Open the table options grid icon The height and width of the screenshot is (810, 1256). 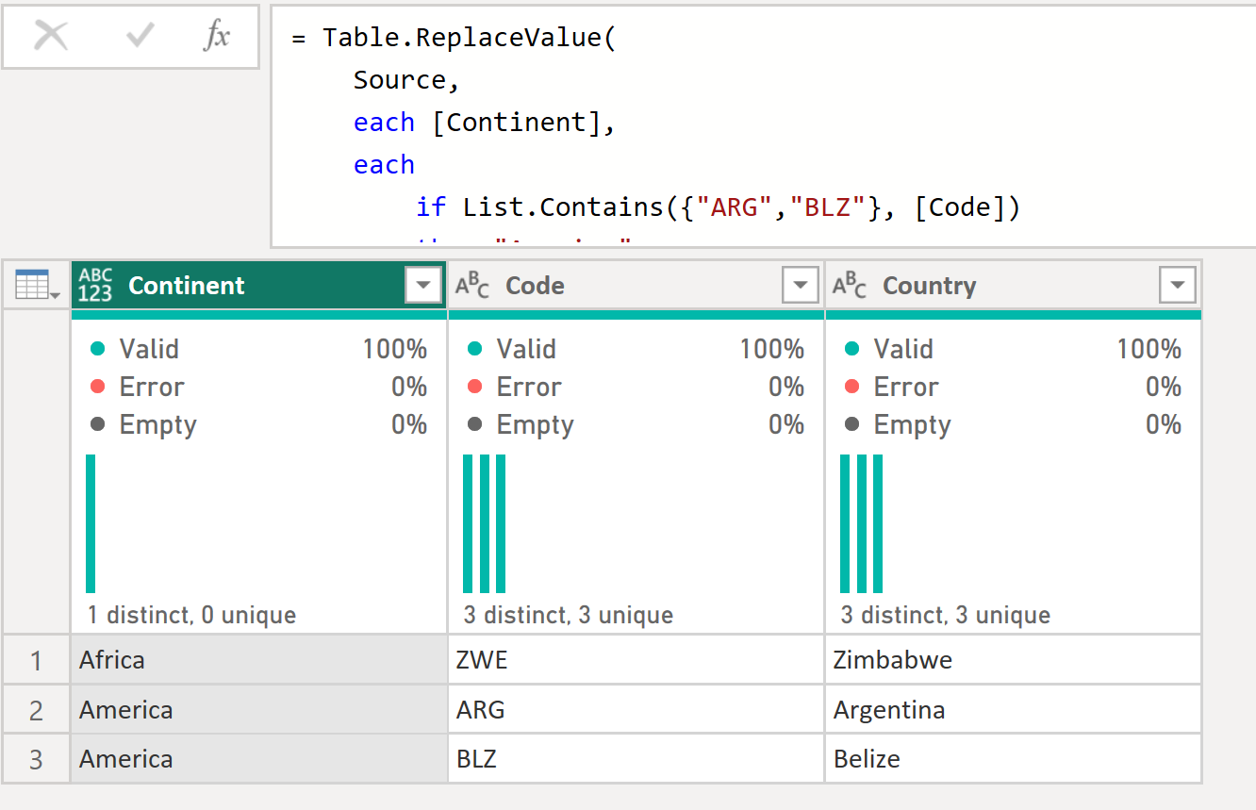(x=37, y=285)
